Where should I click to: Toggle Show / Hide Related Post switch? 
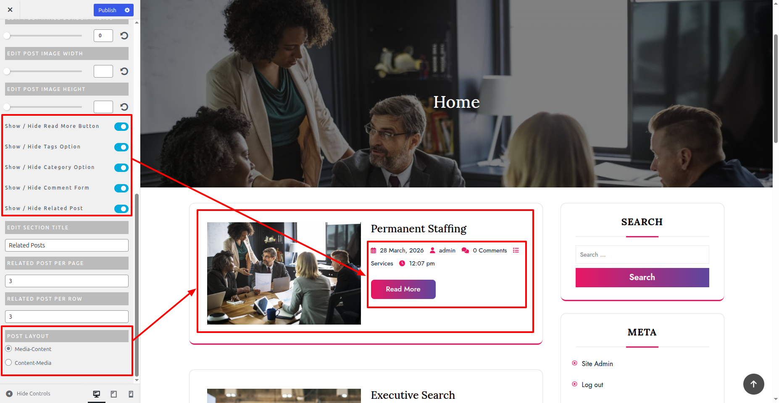click(121, 209)
